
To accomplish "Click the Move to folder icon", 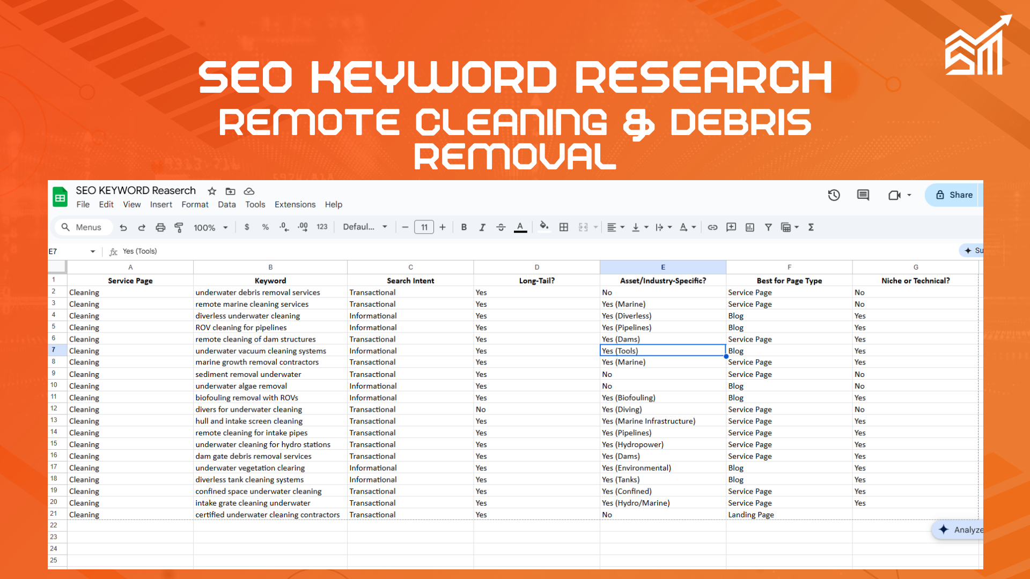I will pyautogui.click(x=231, y=191).
